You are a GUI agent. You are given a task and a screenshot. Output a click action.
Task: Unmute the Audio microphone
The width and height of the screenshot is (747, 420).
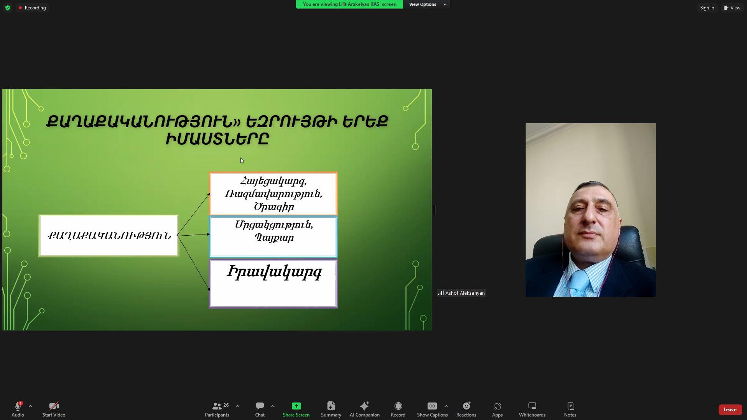(x=18, y=409)
